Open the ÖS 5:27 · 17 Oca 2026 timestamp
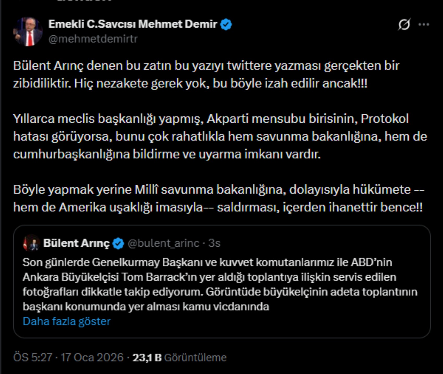 (x=68, y=357)
